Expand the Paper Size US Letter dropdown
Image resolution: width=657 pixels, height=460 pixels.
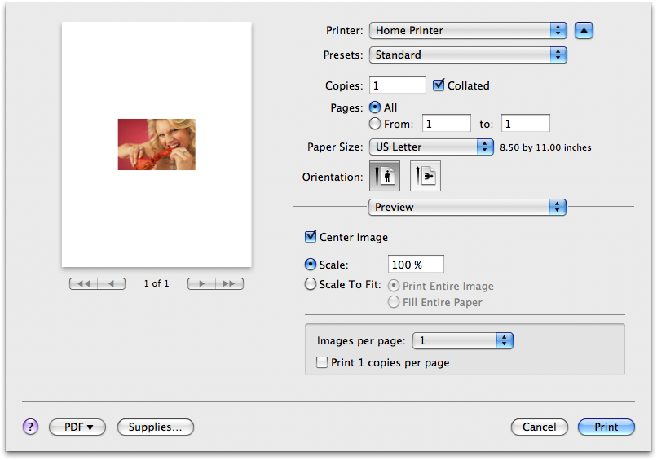click(x=431, y=147)
